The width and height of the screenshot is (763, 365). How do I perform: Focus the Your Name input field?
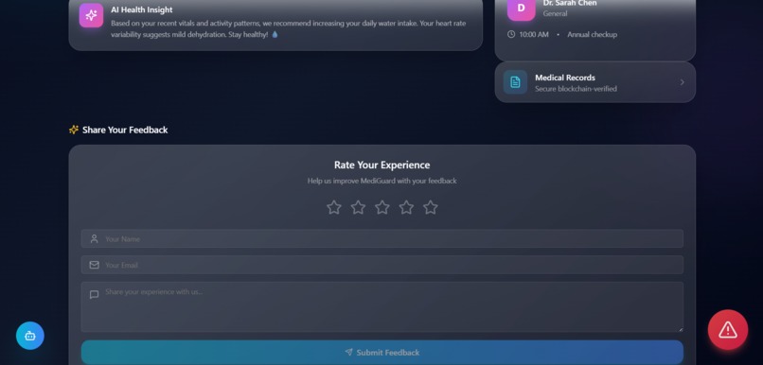[x=382, y=238]
